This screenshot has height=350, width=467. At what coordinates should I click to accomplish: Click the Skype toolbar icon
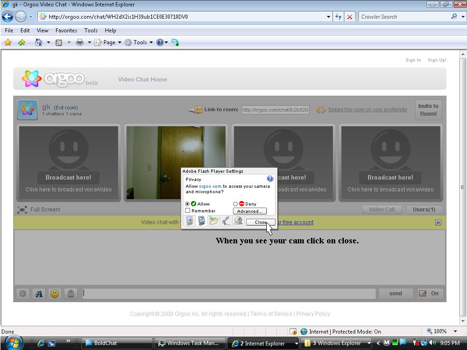coord(175,42)
